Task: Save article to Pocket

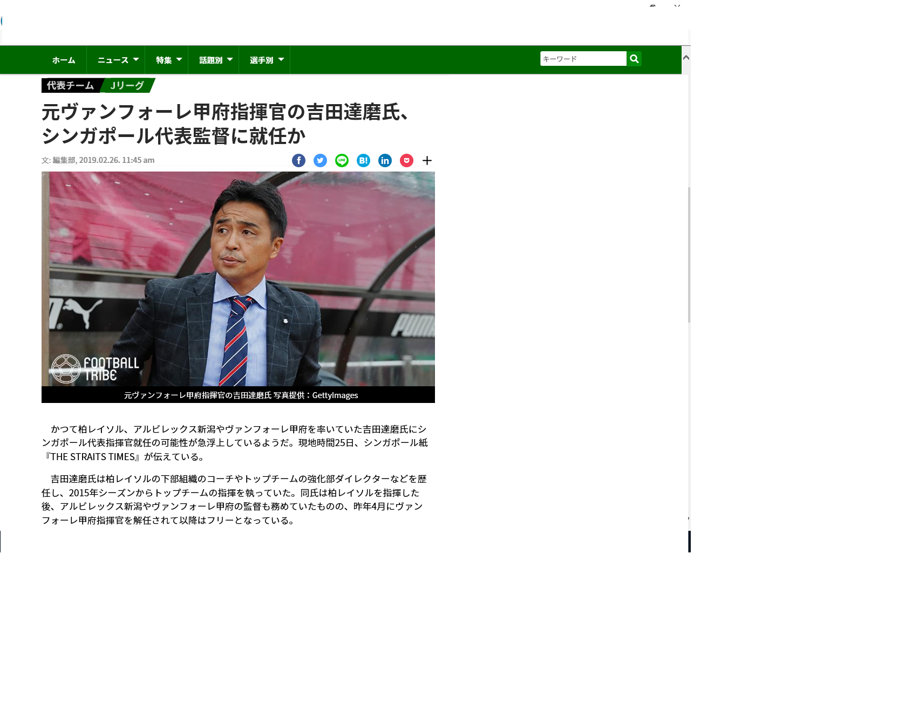Action: [406, 160]
